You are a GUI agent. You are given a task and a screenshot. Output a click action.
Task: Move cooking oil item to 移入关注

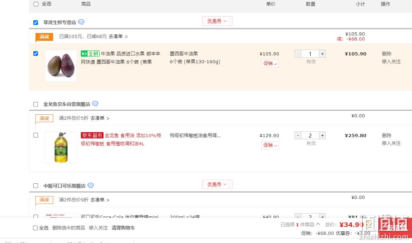(x=391, y=143)
